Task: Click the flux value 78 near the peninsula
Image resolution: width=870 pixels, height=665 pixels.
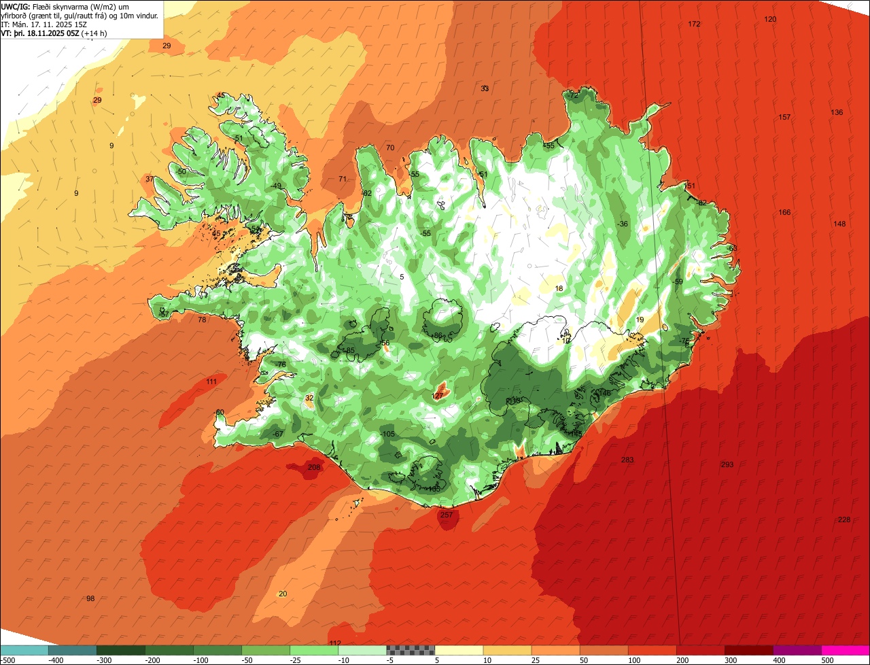Action: [202, 320]
